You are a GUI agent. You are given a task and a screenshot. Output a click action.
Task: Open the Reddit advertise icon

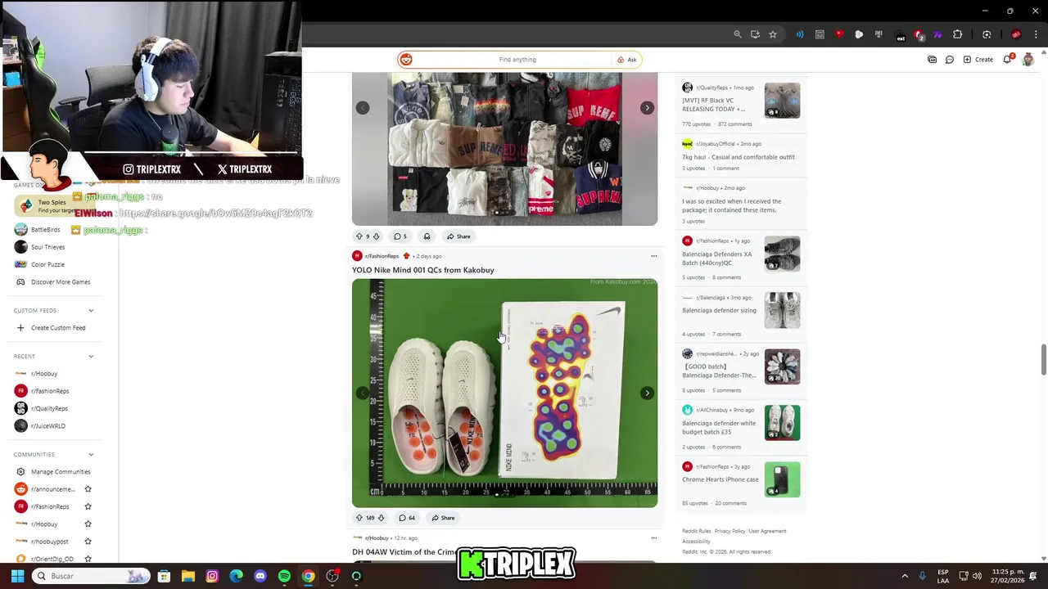coord(933,60)
